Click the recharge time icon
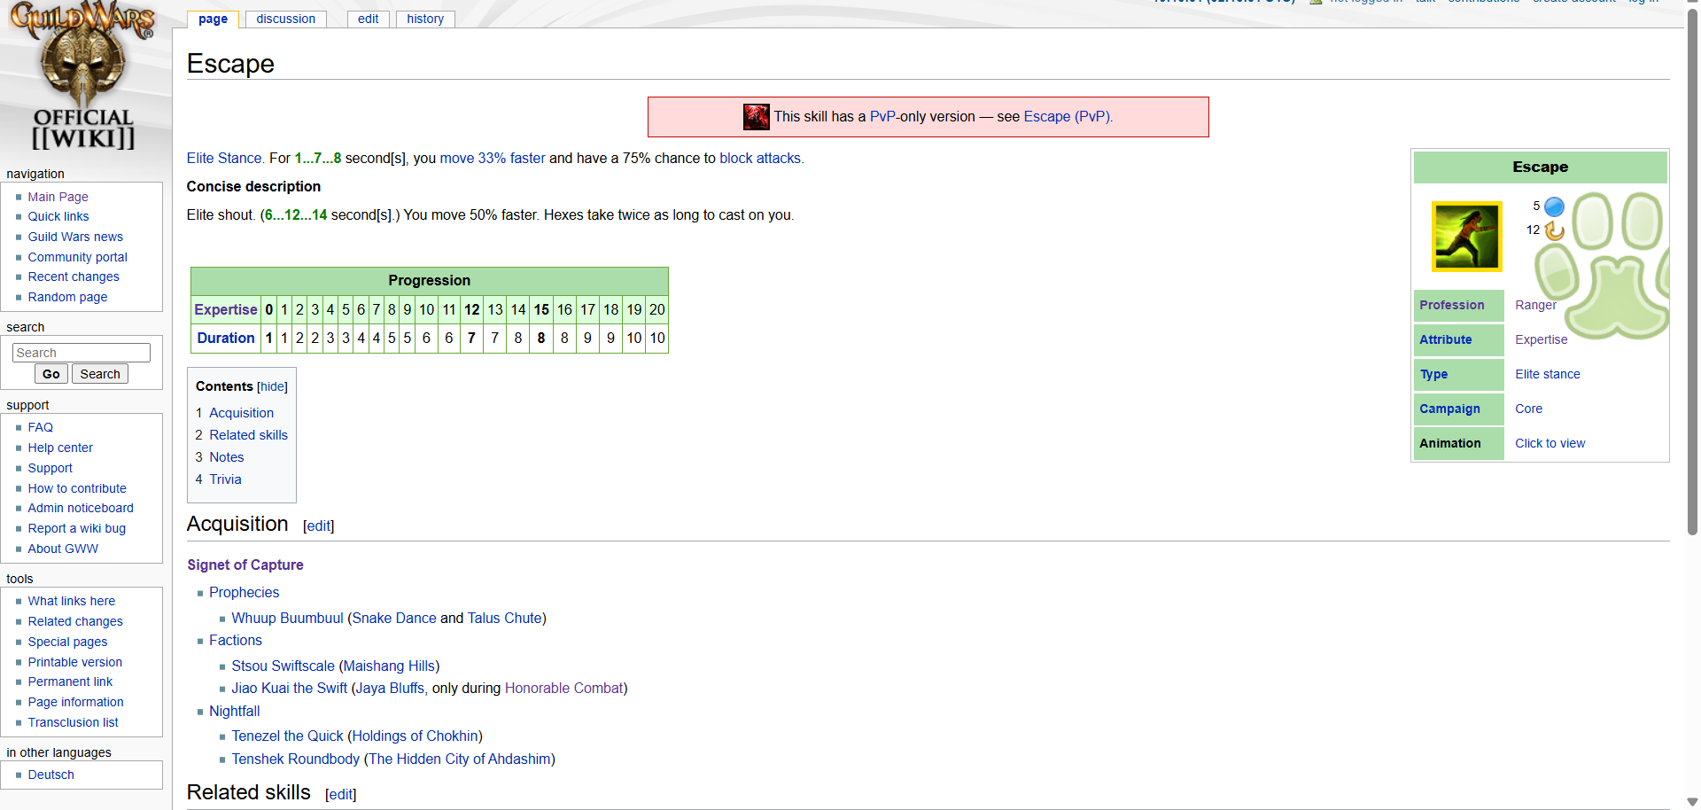 pyautogui.click(x=1554, y=230)
